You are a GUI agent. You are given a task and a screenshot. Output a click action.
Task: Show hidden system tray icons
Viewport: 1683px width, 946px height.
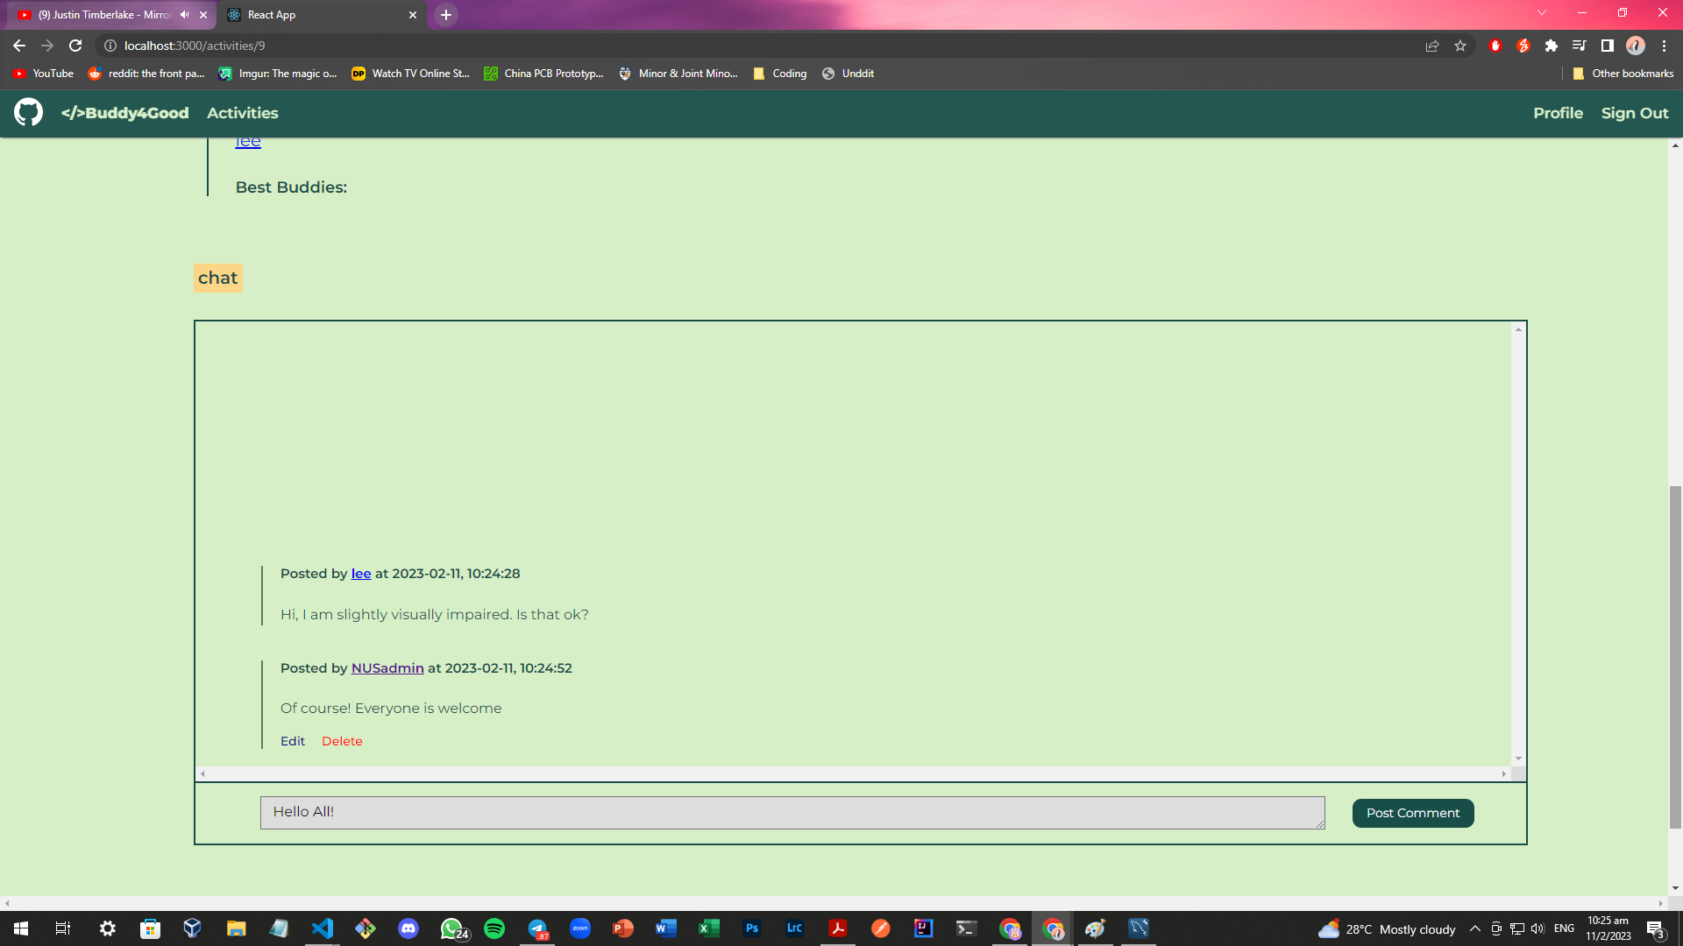(1475, 928)
